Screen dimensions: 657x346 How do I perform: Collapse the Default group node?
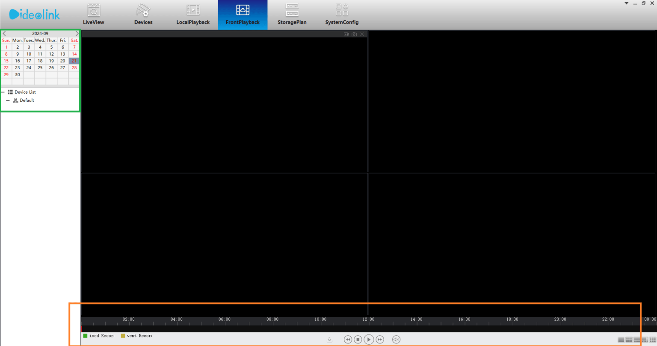point(8,101)
